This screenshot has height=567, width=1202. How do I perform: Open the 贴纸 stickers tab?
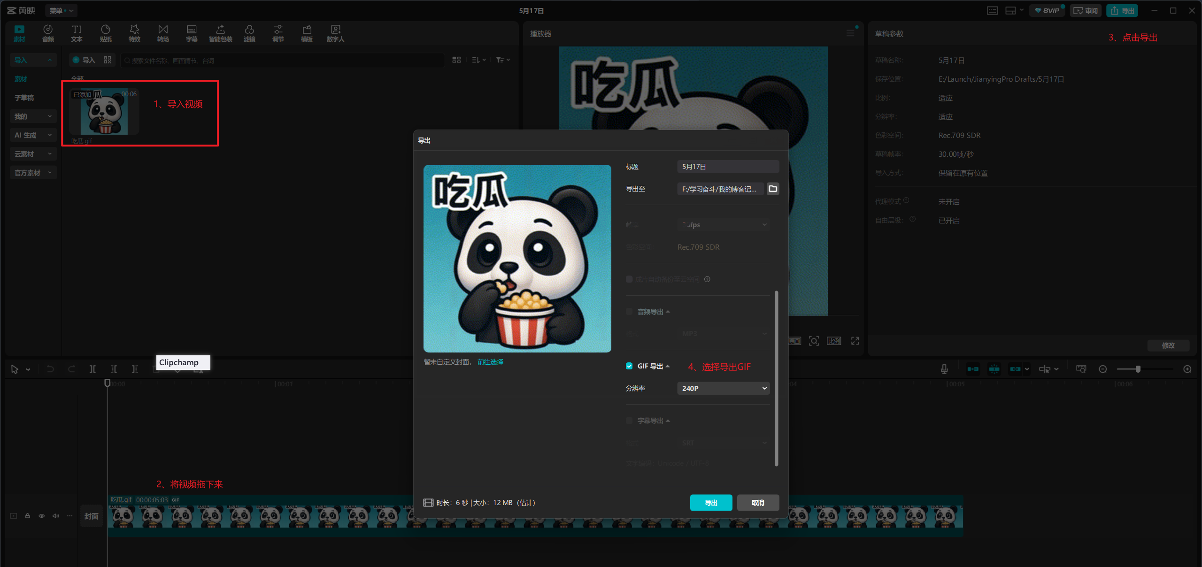click(106, 33)
